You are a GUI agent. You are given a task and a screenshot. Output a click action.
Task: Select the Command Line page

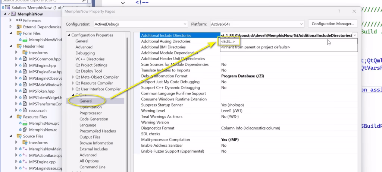click(x=93, y=167)
